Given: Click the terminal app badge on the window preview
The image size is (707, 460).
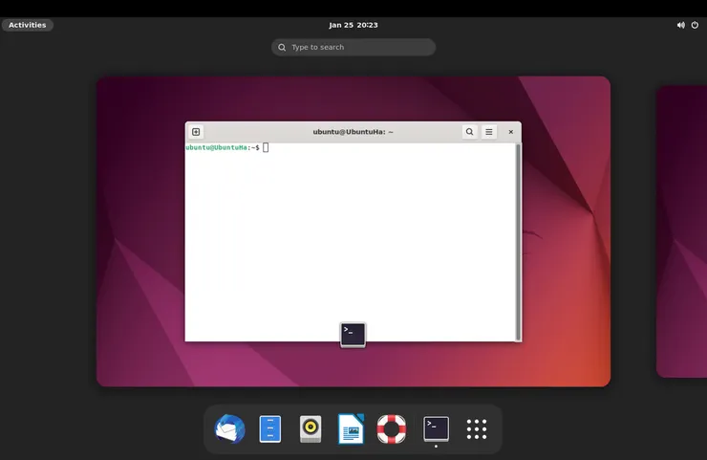Looking at the screenshot, I should pyautogui.click(x=353, y=335).
